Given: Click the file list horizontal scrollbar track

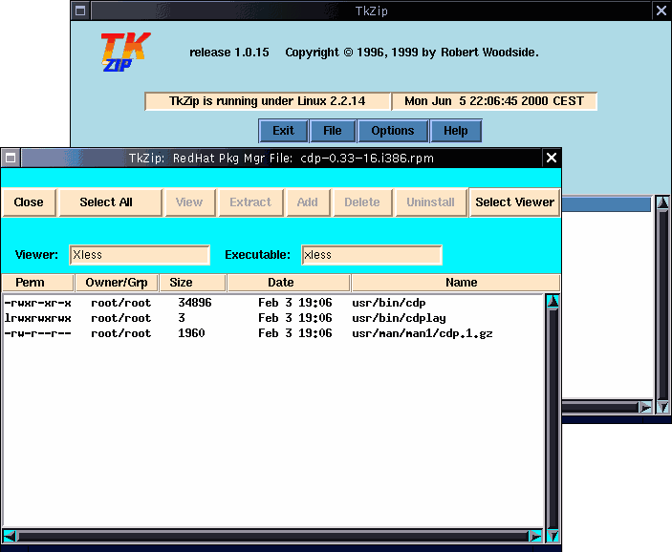Looking at the screenshot, I should coord(272,536).
